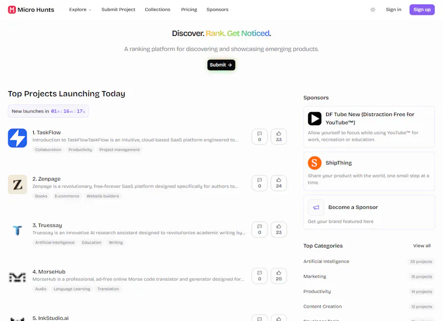Open the TaskFlow lightning bolt logo
Image resolution: width=443 pixels, height=321 pixels.
pyautogui.click(x=18, y=138)
